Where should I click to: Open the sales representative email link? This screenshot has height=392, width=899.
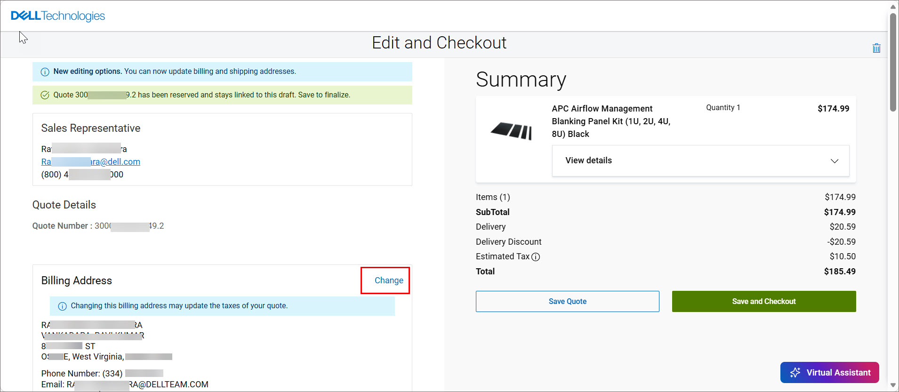[x=91, y=162]
